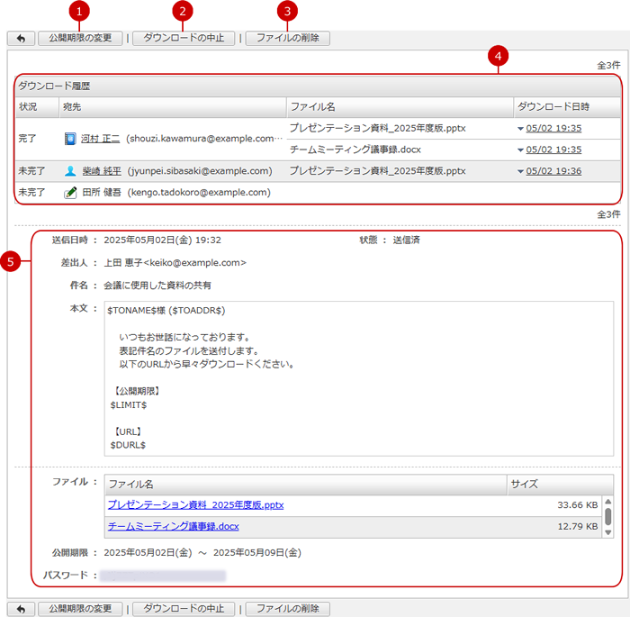630x617 pixels.
Task: Open チームミーティング議事録.docx file link
Action: pyautogui.click(x=173, y=527)
